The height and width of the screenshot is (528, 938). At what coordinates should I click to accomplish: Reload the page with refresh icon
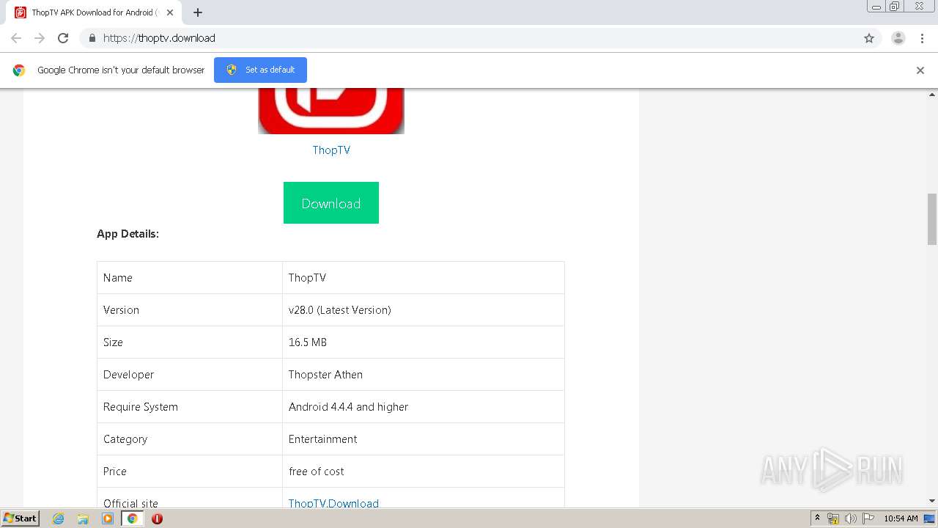(63, 38)
